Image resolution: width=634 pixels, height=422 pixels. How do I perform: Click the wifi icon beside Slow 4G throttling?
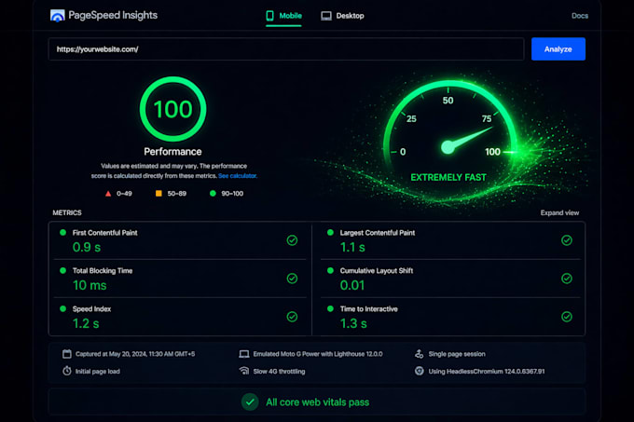pyautogui.click(x=244, y=371)
